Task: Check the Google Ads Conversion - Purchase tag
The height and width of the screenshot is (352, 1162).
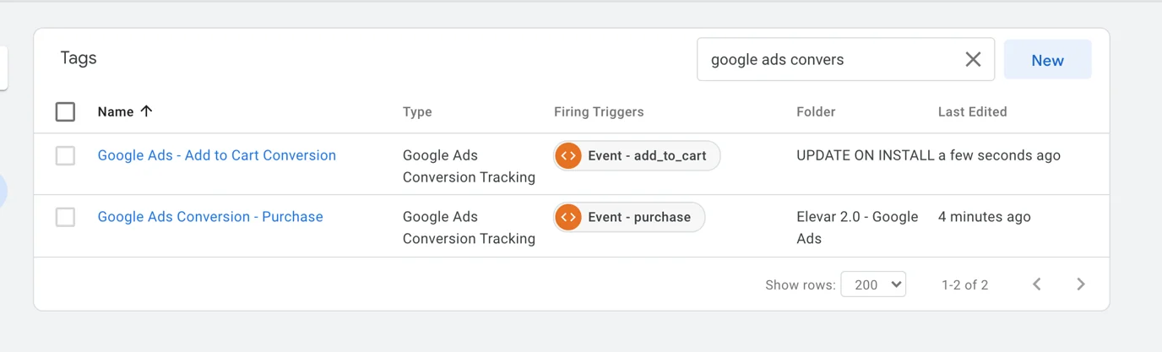Action: tap(65, 218)
